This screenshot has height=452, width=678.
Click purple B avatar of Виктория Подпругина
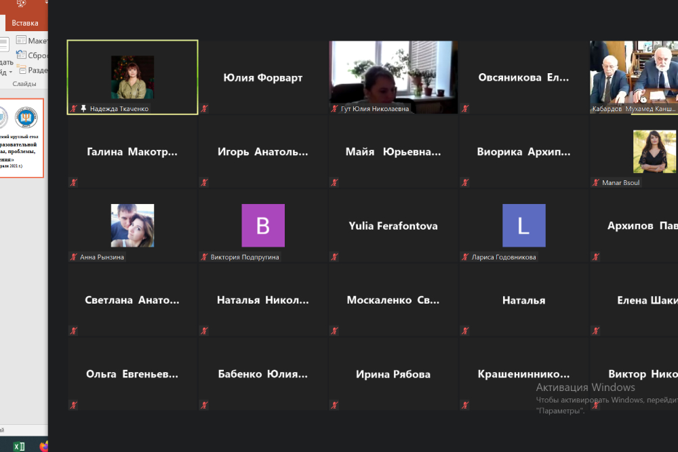click(263, 226)
